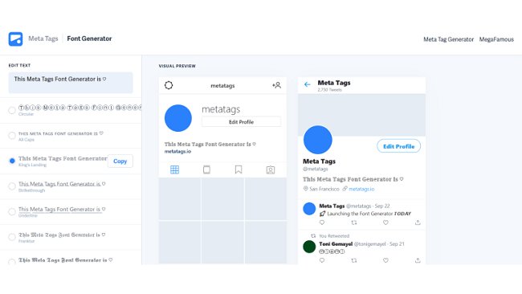Select the All Caps font radio button

12,136
